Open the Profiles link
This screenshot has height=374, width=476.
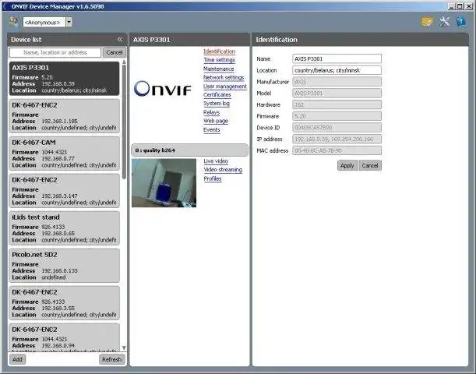pos(213,178)
